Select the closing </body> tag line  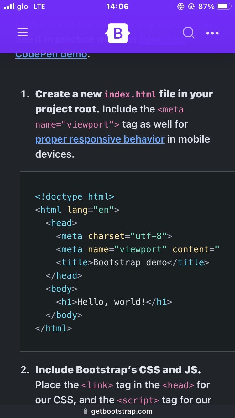coord(64,315)
